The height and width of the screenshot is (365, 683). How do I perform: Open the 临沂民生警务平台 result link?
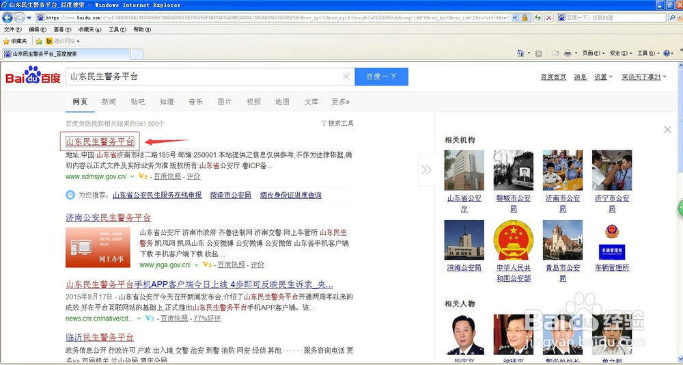coord(100,337)
